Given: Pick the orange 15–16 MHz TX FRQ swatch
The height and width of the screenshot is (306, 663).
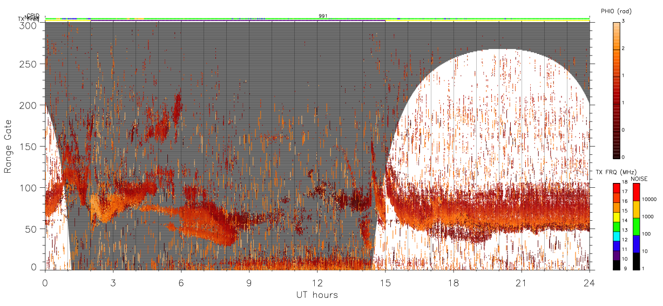Looking at the screenshot, I should pyautogui.click(x=616, y=207).
